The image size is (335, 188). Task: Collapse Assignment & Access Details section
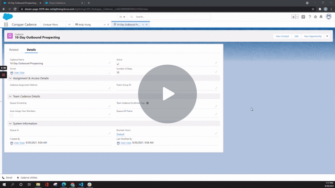click(x=10, y=78)
